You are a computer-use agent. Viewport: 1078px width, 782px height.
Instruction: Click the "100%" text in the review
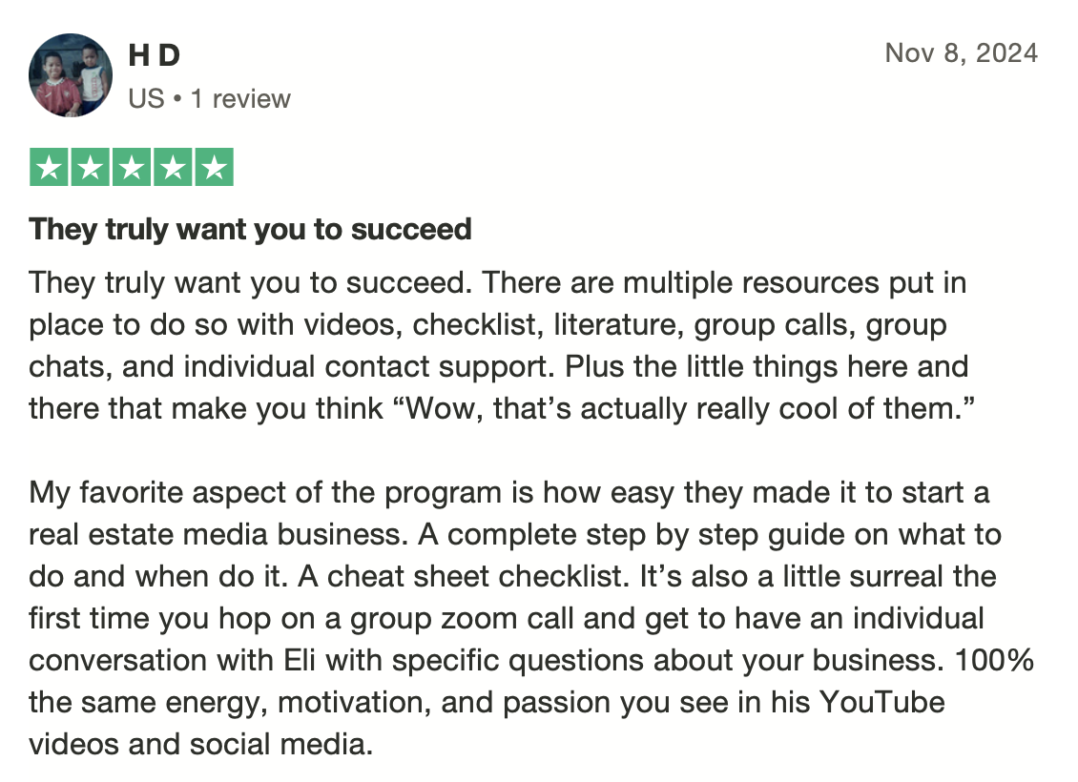(x=994, y=660)
